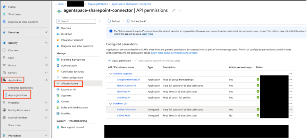This screenshot has height=139, width=307.
Task: Click the Identity diamond icon
Action: point(4,43)
